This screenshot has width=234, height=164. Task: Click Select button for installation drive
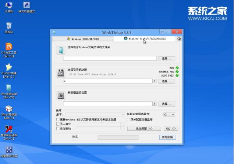click(167, 104)
